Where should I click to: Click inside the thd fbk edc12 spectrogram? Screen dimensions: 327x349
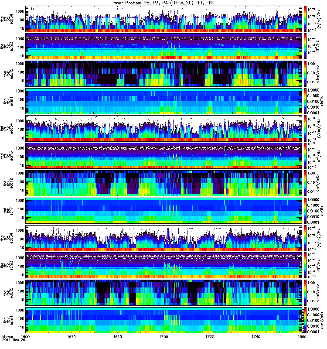click(163, 183)
